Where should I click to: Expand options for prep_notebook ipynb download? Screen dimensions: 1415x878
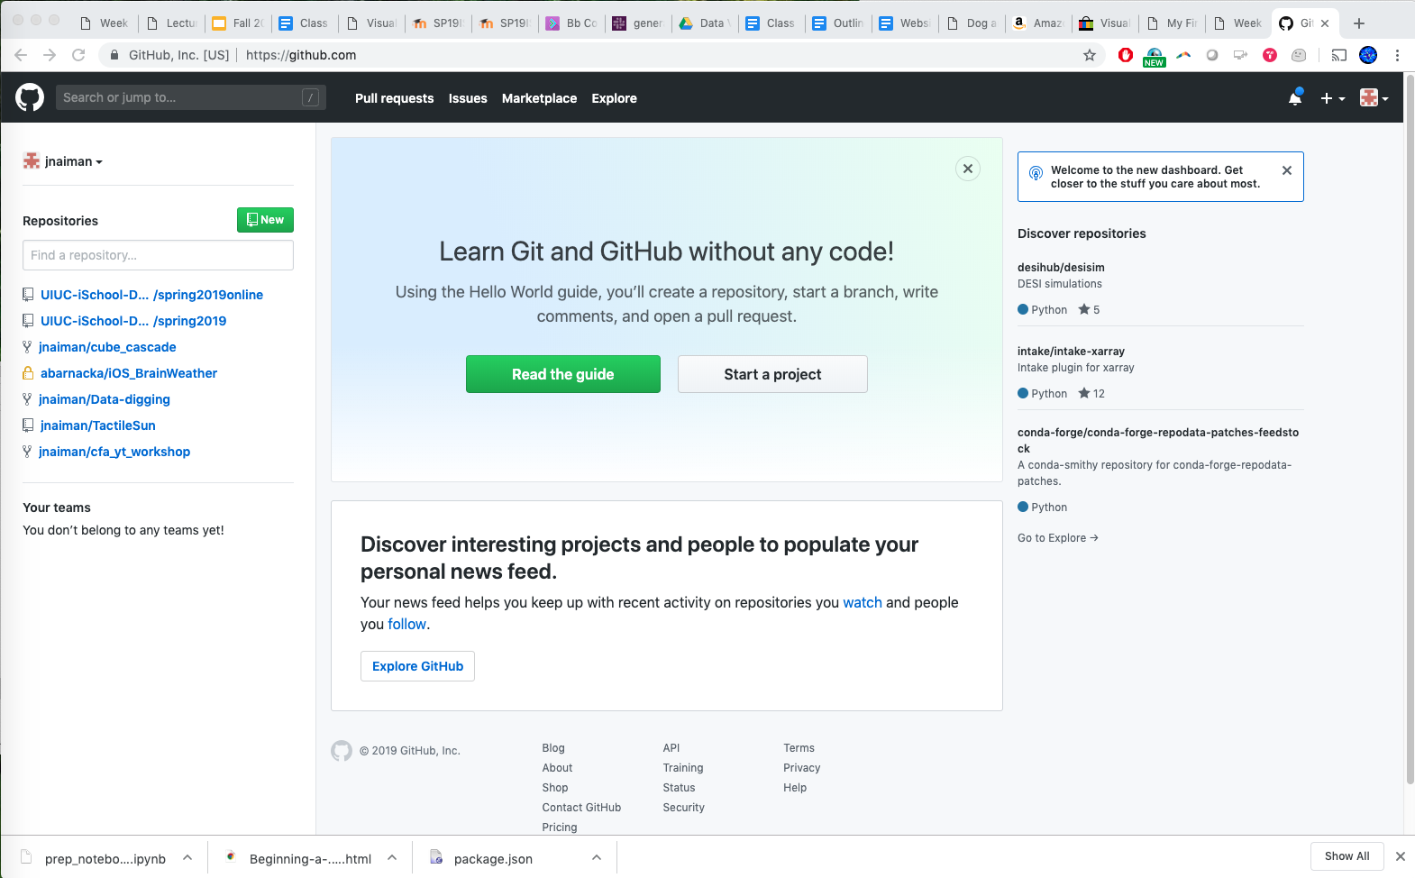point(187,858)
